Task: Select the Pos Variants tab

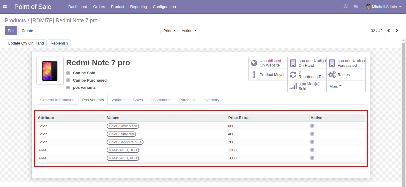Action: click(x=93, y=100)
